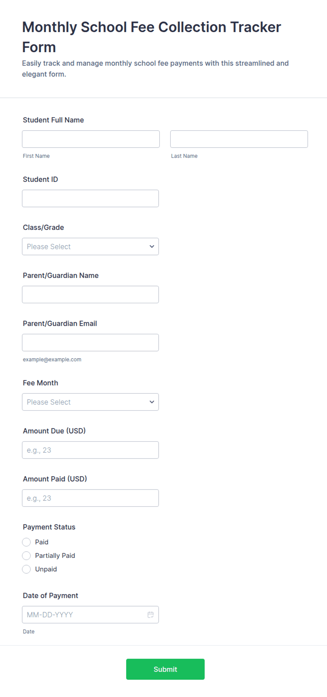The height and width of the screenshot is (697, 327).
Task: Click the MM-DD-YYYY date input
Action: (90, 615)
